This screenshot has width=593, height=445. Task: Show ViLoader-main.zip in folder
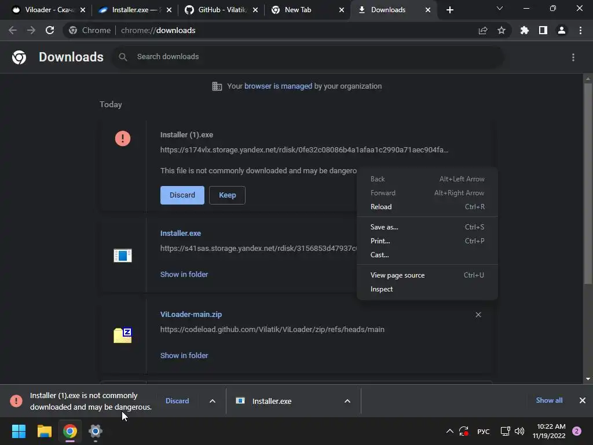tap(184, 355)
